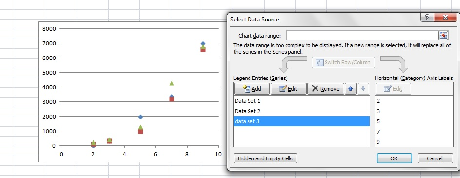Select axis label 3 in the category list
This screenshot has height=178, width=460.
(414, 111)
